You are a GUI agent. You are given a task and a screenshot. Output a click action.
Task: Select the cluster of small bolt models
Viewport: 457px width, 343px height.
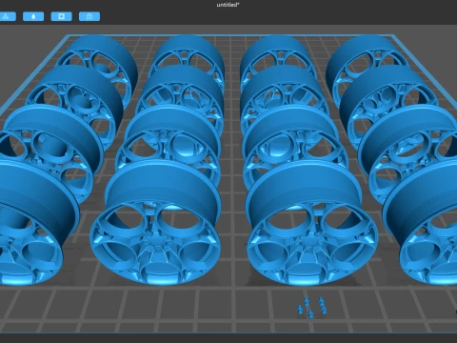(311, 307)
